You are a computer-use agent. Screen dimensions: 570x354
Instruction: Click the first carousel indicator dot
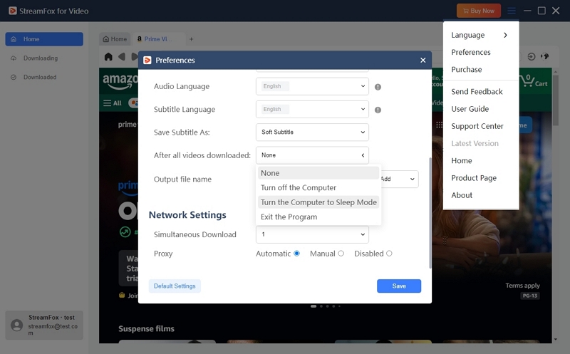point(313,306)
